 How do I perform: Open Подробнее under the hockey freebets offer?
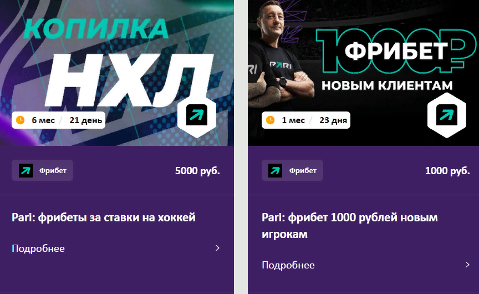click(x=38, y=249)
